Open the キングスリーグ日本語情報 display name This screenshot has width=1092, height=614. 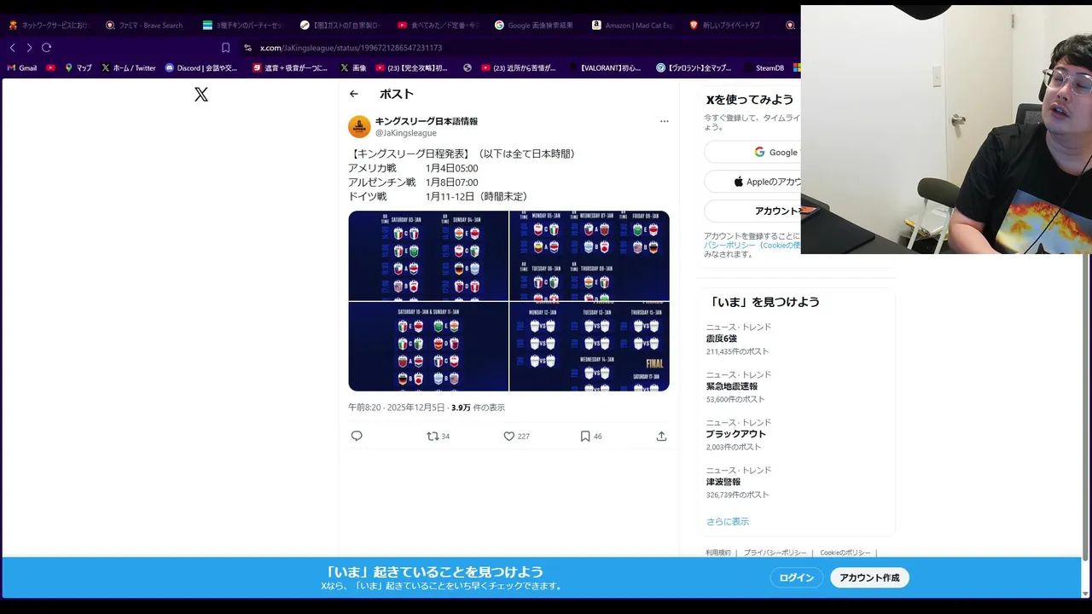pos(427,121)
